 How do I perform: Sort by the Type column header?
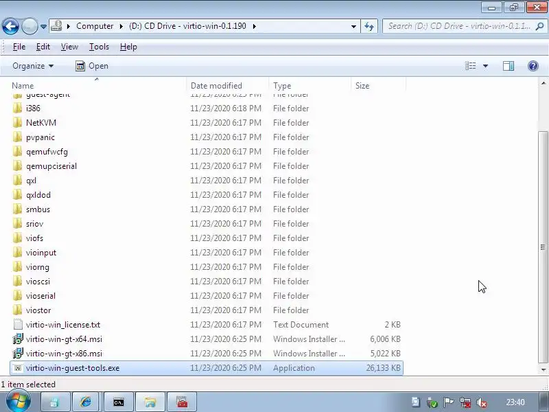[x=282, y=85]
